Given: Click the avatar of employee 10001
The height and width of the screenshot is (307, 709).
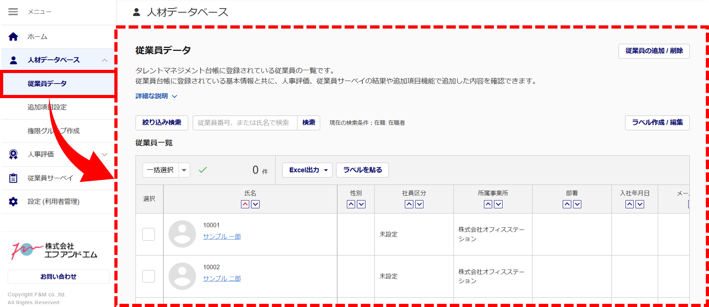Looking at the screenshot, I should pyautogui.click(x=182, y=234).
